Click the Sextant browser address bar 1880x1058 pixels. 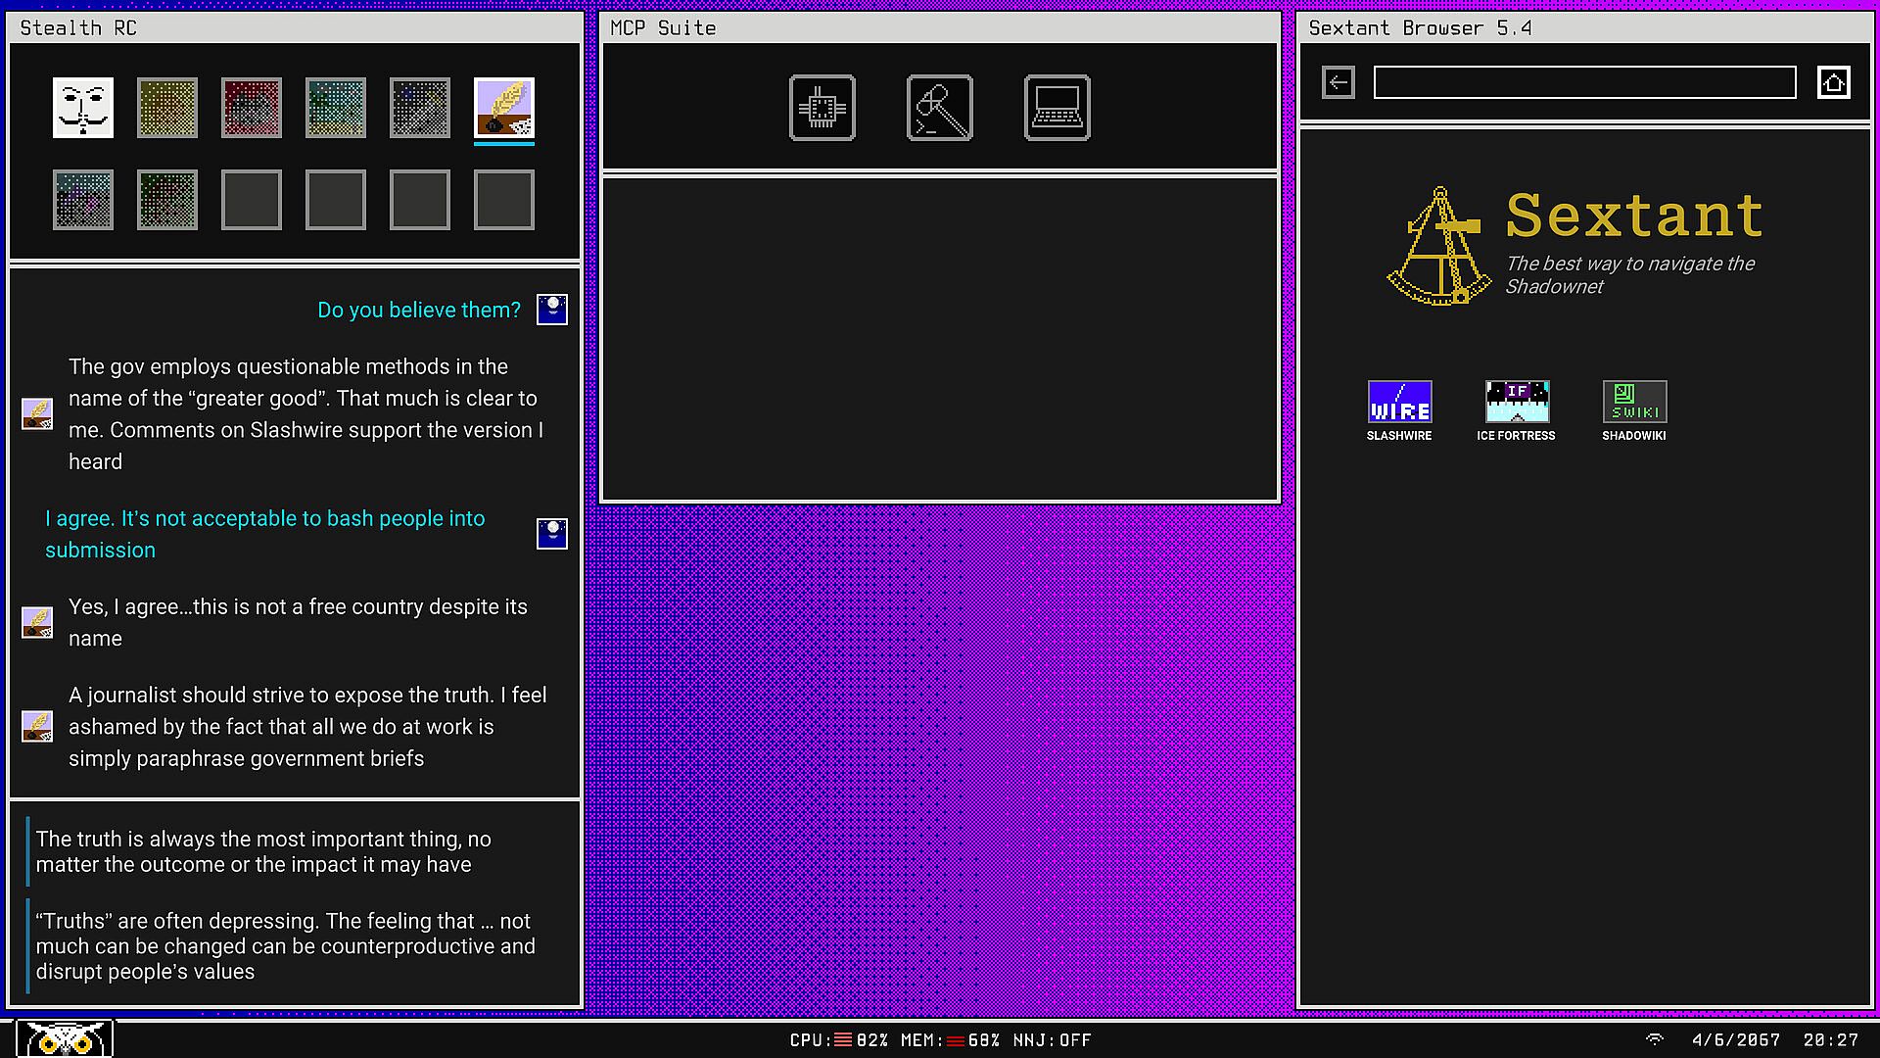1584,82
